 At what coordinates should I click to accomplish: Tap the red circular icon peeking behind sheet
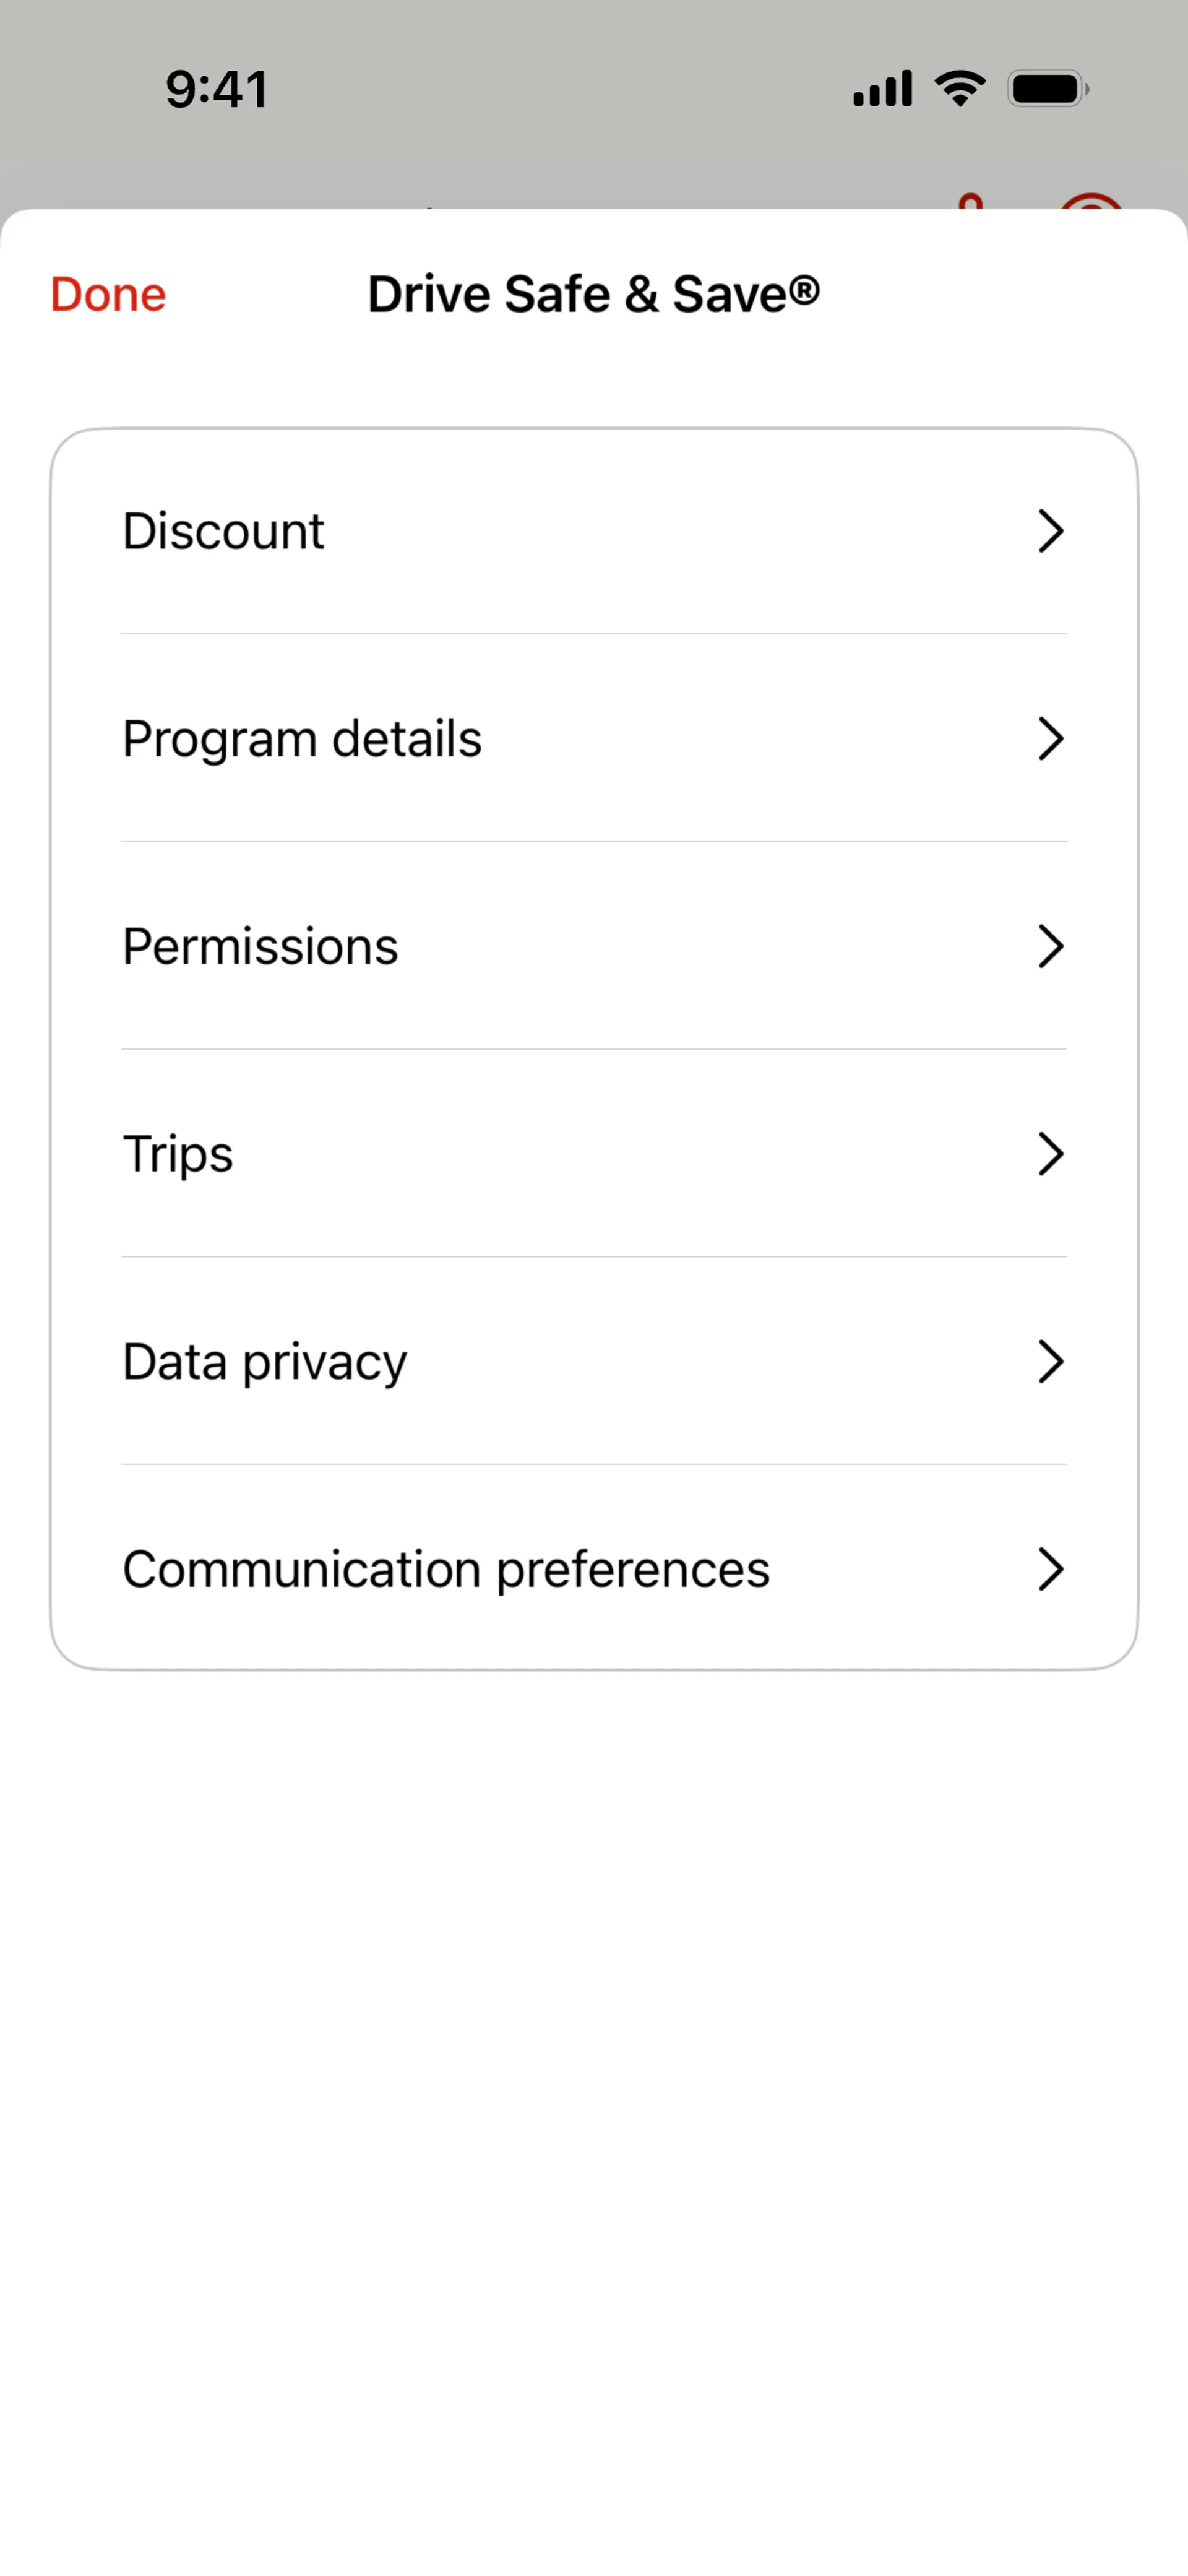[x=1091, y=202]
